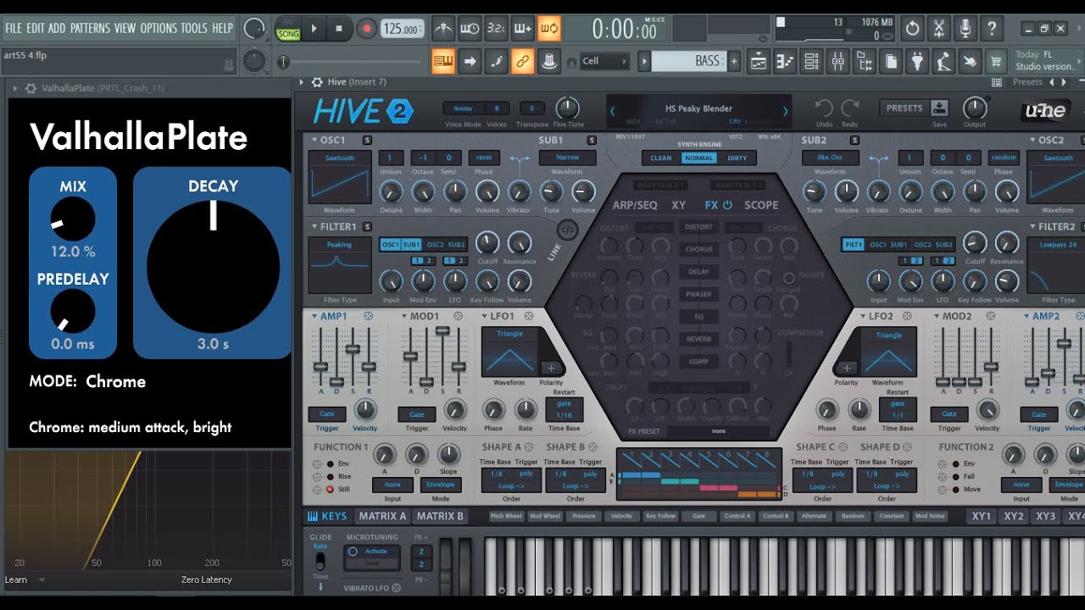Click the REVERB effect button
Image resolution: width=1085 pixels, height=610 pixels.
(698, 339)
